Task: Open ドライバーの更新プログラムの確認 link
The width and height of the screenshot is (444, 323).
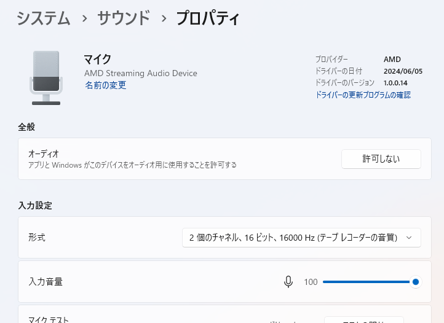Action: click(363, 95)
